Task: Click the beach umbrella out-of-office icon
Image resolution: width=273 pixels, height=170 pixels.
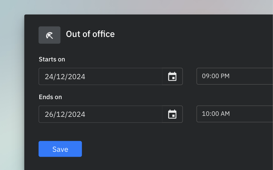Action: 49,35
